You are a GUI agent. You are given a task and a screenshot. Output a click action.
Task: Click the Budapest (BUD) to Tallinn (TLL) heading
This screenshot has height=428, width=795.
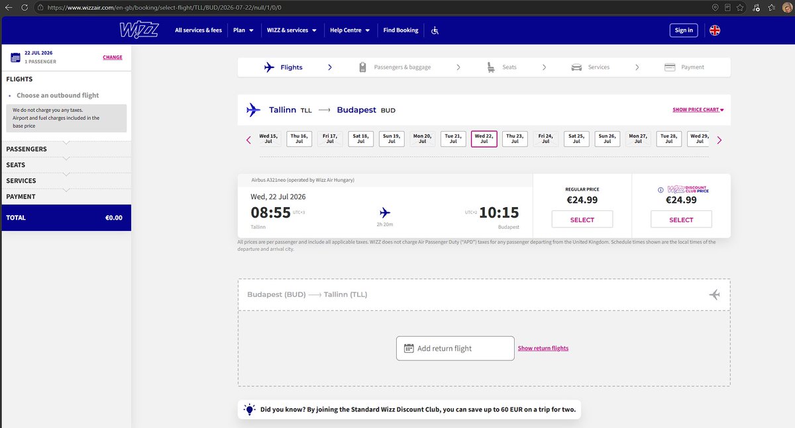click(x=307, y=294)
